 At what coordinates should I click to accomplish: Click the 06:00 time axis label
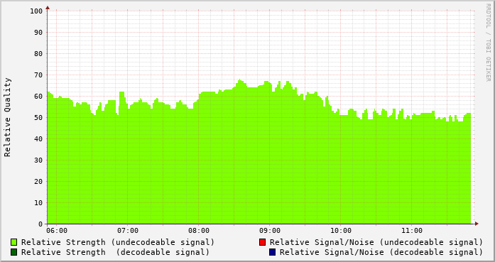57,231
